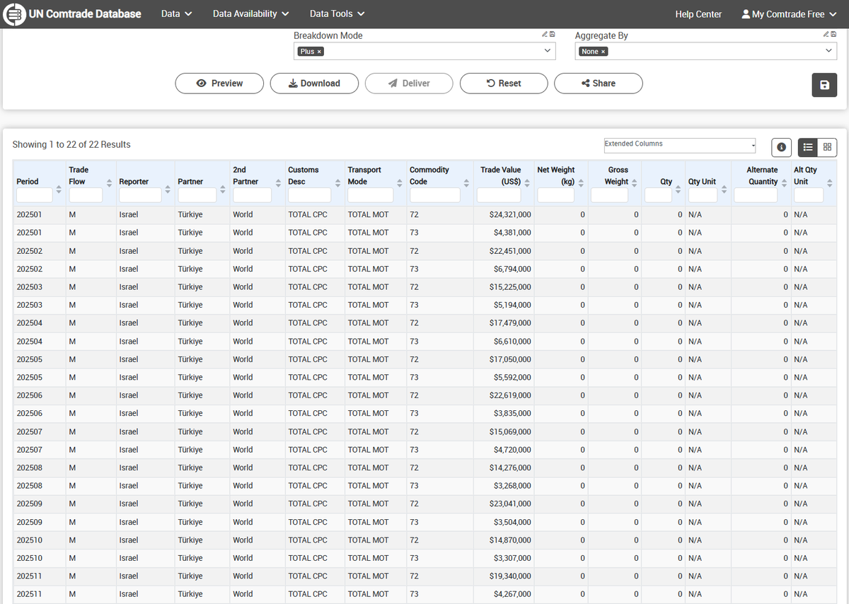Sort table by Period column arrows
The image size is (849, 604).
tap(59, 190)
